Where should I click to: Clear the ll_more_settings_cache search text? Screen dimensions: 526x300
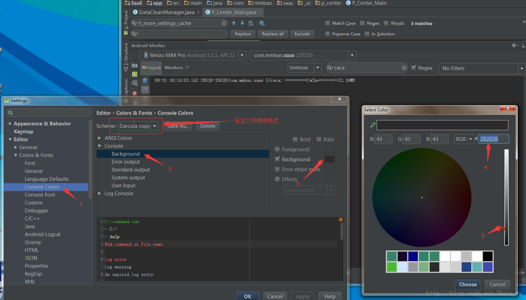tap(224, 23)
